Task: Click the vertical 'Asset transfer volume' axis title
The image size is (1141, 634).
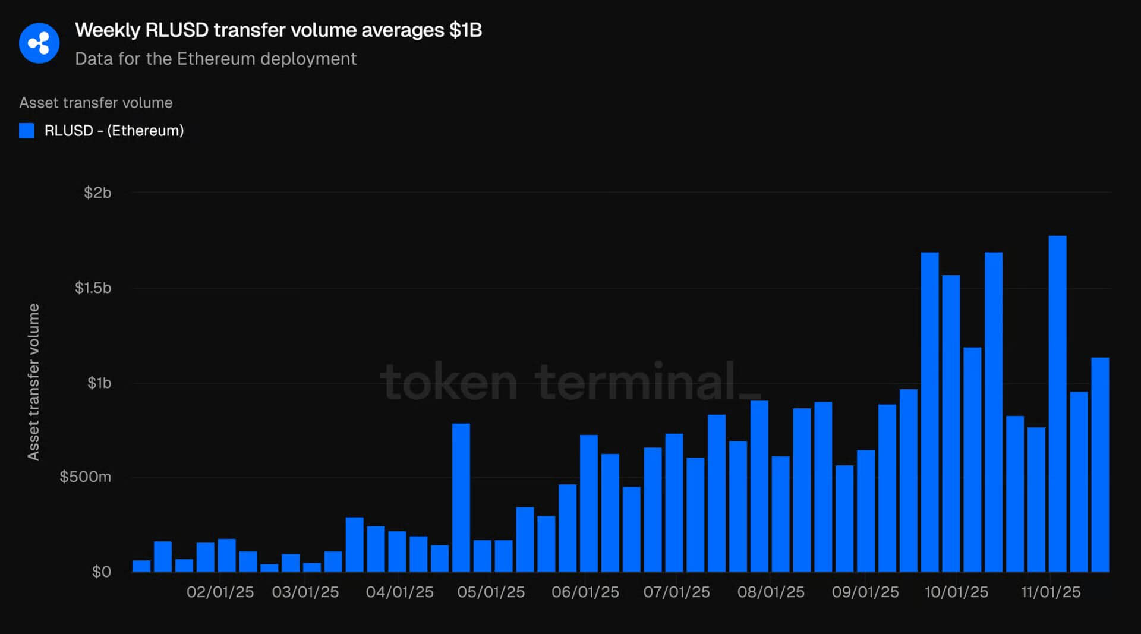Action: pyautogui.click(x=33, y=382)
